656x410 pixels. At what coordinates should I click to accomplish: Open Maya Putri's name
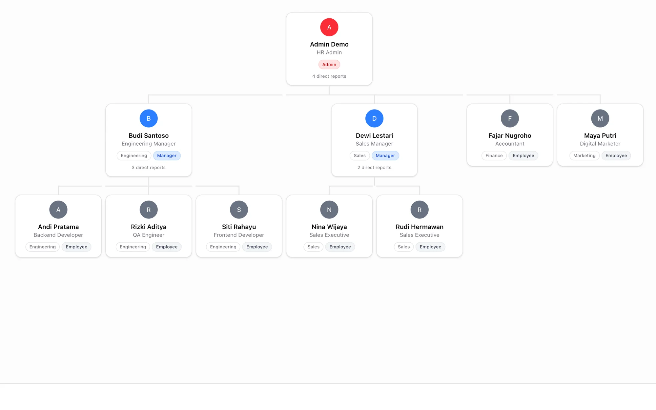600,135
